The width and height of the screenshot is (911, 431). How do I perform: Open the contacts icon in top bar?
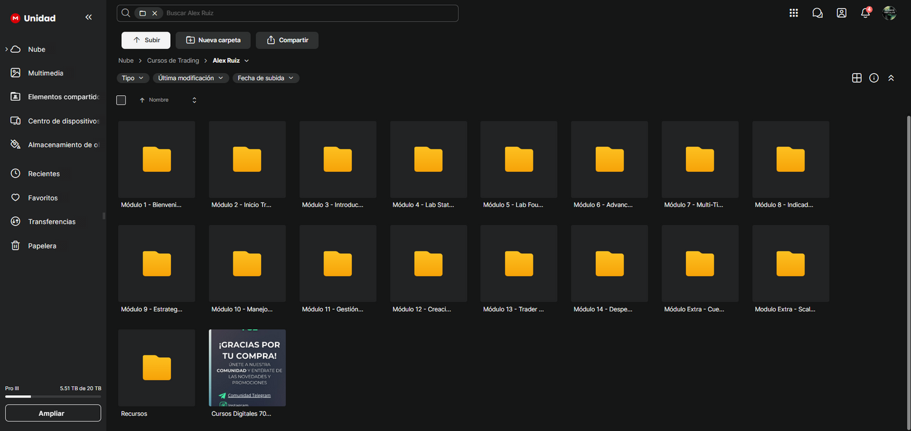[x=842, y=13]
